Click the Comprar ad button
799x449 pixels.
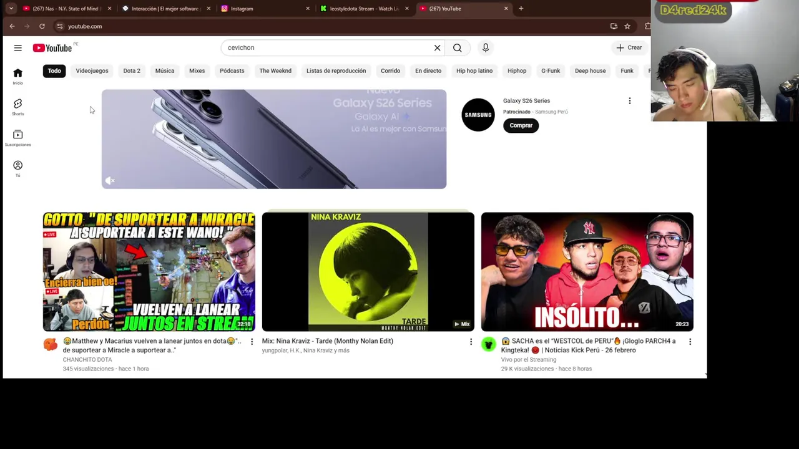(521, 125)
